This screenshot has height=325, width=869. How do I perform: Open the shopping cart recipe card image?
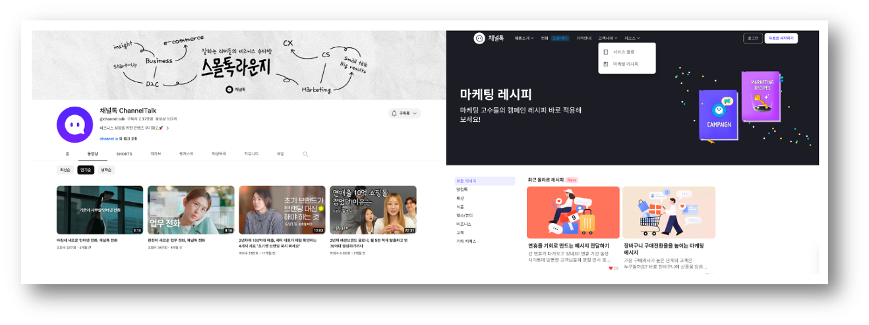(669, 213)
